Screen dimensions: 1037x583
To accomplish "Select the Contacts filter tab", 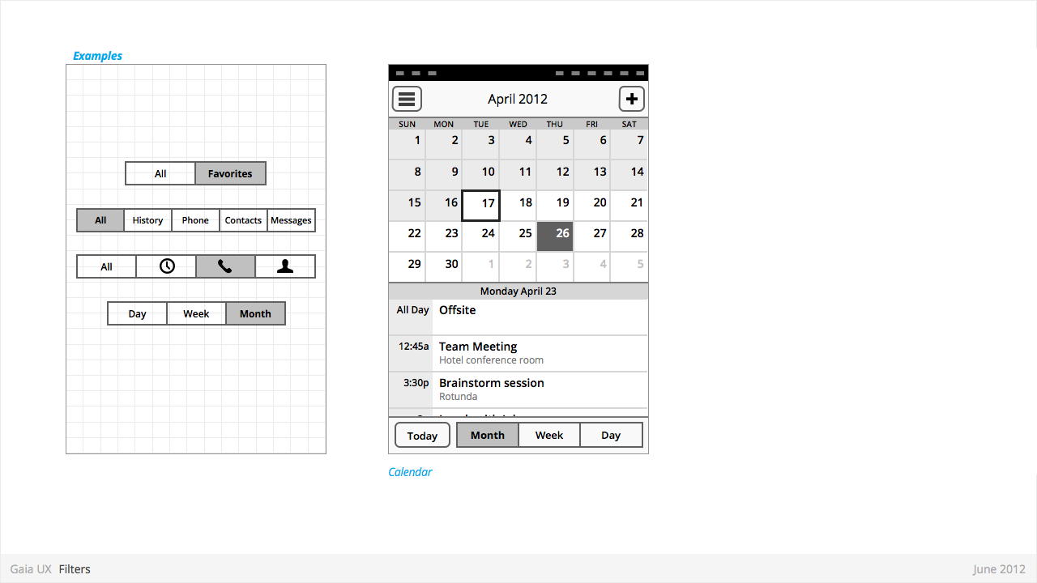I will pyautogui.click(x=243, y=220).
